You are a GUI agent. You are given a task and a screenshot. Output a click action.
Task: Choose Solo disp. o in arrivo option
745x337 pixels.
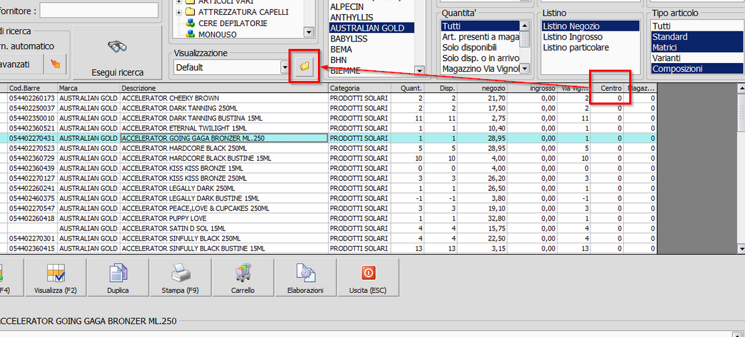(481, 58)
